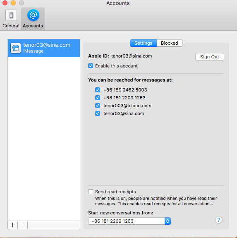This screenshot has height=238, width=237.
Task: Add a new account with plus button
Action: click(13, 225)
